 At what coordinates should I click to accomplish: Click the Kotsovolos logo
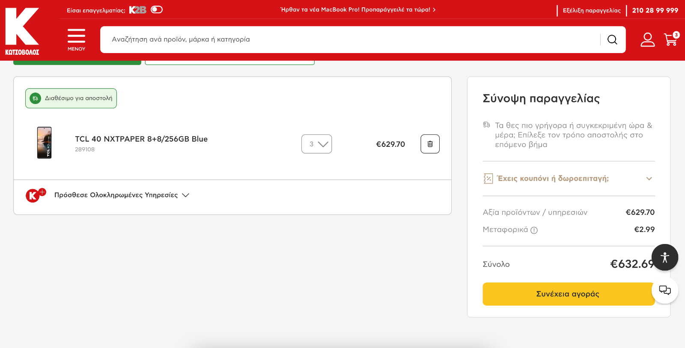point(22,31)
